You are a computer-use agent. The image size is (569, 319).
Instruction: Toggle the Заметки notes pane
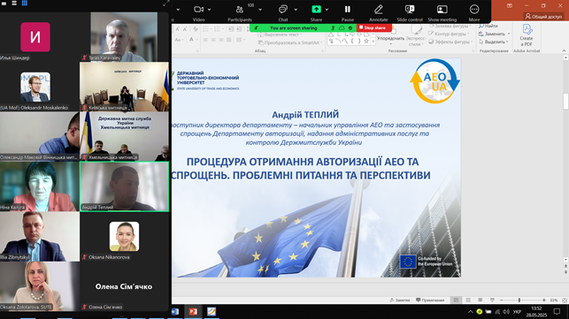[x=399, y=300]
